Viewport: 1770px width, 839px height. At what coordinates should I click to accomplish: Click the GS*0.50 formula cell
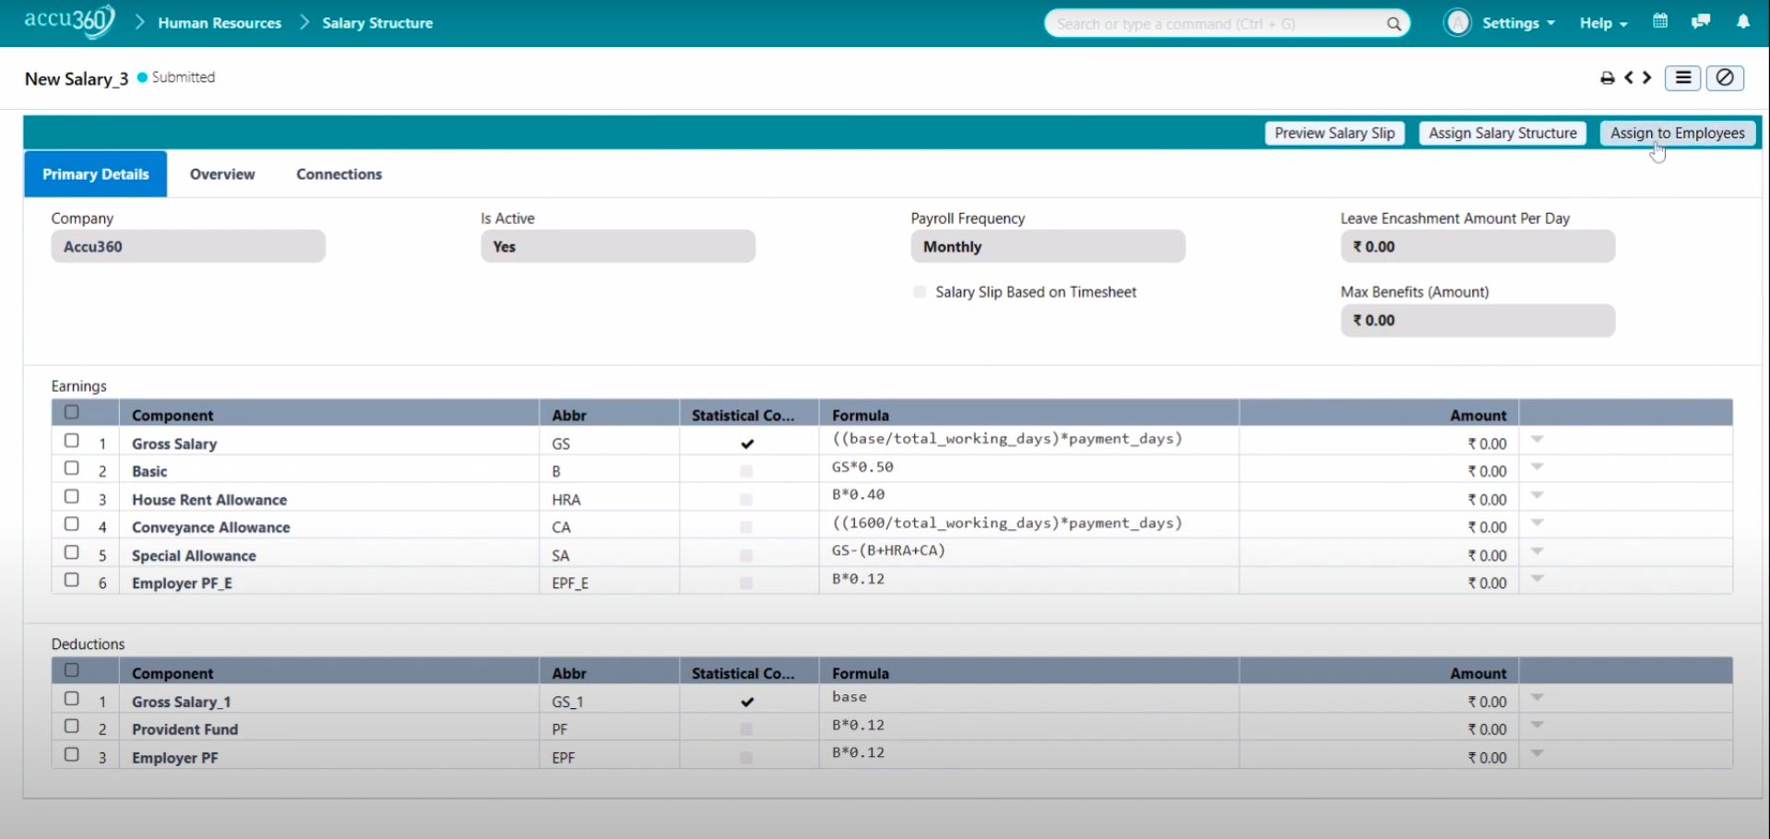click(1028, 467)
